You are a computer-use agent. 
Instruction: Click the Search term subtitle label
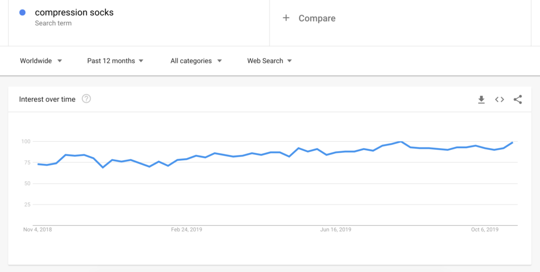click(x=53, y=23)
